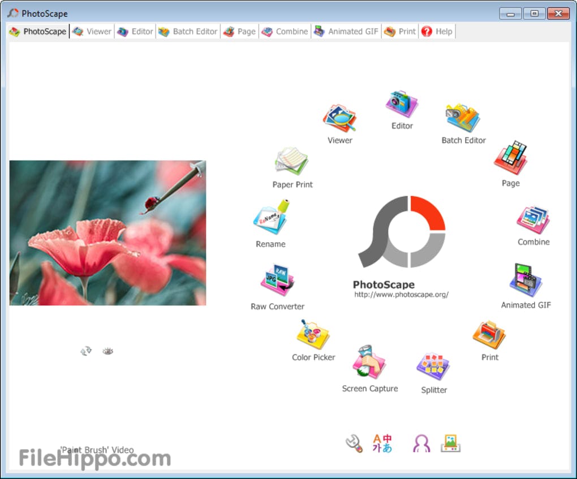
Task: Switch to the Batch Editor tab
Action: click(x=188, y=32)
